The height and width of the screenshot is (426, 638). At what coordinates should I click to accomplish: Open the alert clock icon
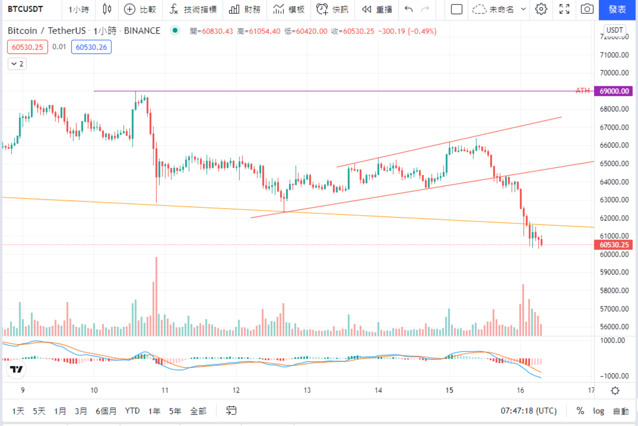[x=322, y=9]
